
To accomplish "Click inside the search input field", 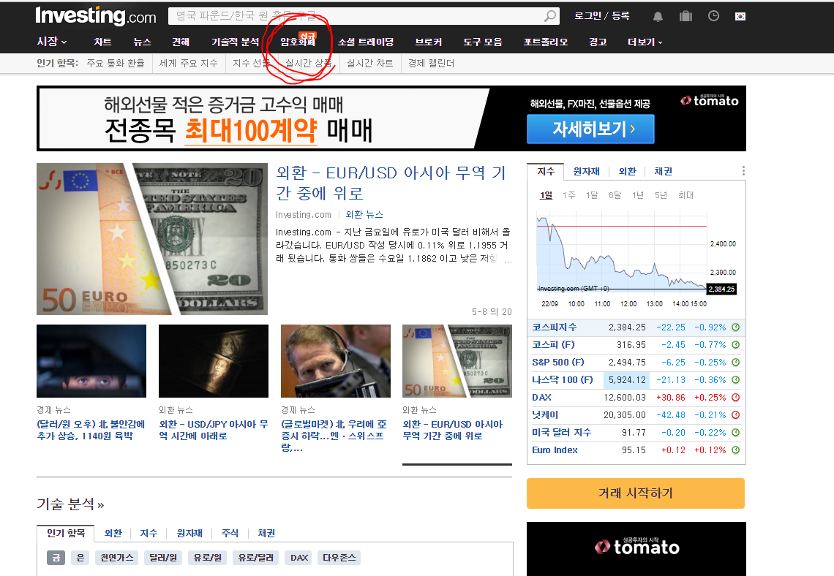I will pos(356,16).
